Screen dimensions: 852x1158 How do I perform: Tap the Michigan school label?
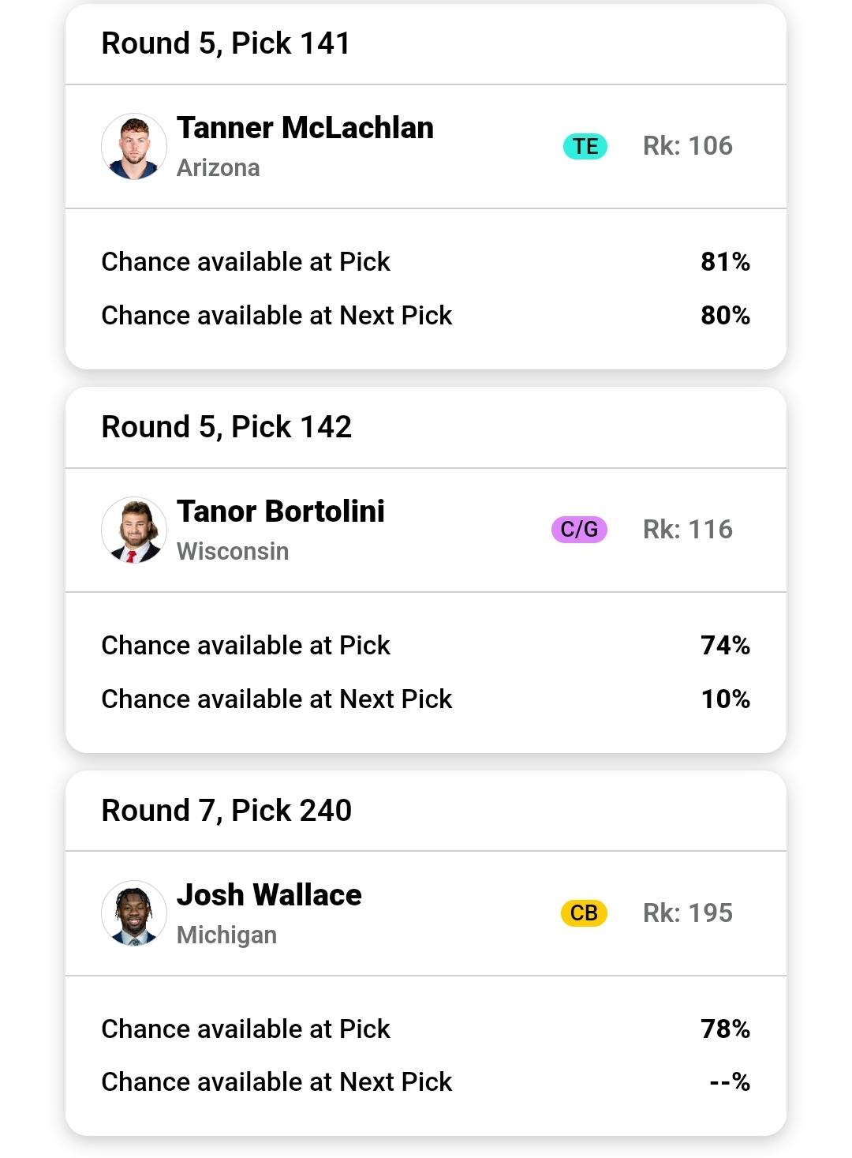tap(226, 935)
